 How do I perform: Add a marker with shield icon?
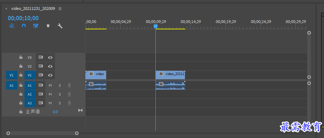coord(48,26)
